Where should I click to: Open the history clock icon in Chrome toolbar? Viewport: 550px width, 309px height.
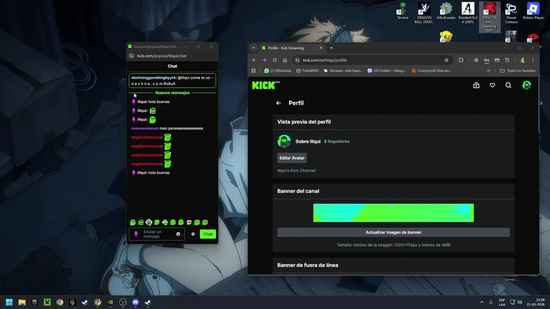pyautogui.click(x=507, y=60)
